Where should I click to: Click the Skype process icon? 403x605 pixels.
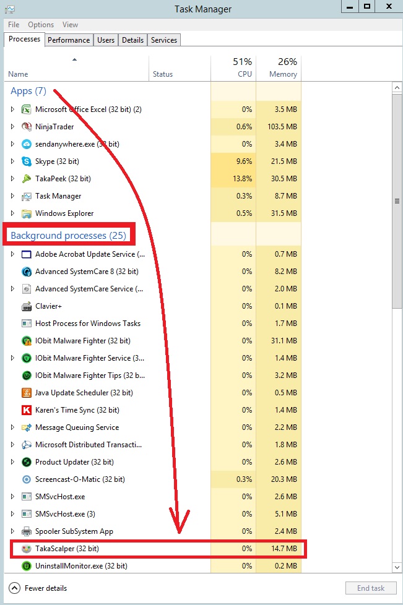pos(27,161)
